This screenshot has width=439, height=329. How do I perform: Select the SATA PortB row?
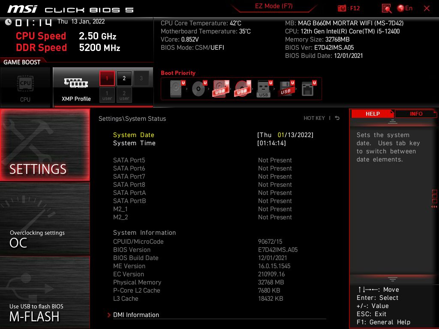[x=203, y=200]
